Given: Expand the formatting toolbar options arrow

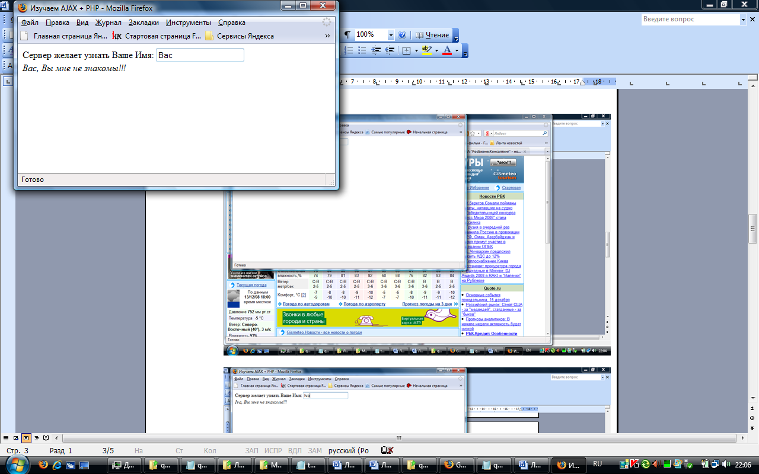Looking at the screenshot, I should pos(465,51).
